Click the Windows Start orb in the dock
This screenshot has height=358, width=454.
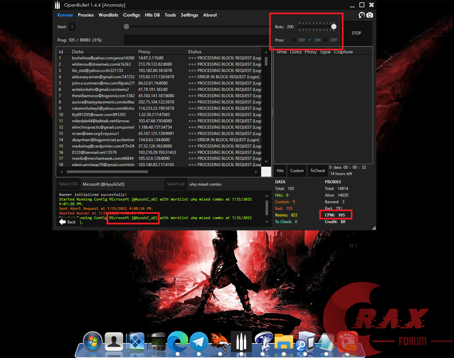(93, 341)
